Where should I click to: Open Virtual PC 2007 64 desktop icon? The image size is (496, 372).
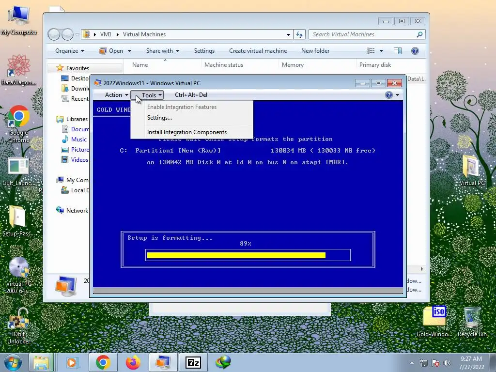(19, 275)
